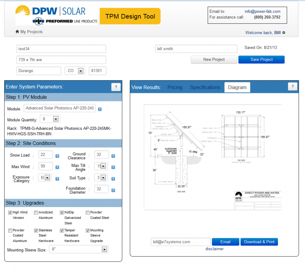Screen dimensions: 305x273
Task: Enable the Powder Coated Steel upgrade
Action: [87, 212]
